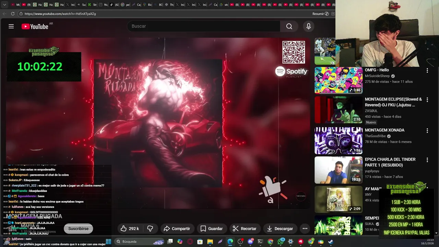Click the QR code in the video
Screen dimensions: 439x247
coord(294,52)
